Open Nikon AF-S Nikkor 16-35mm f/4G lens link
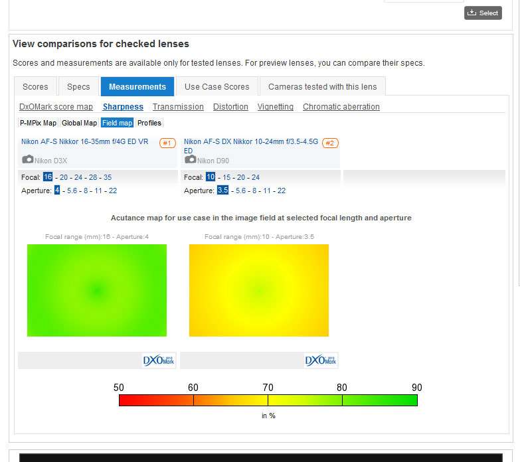520x462 pixels. pos(85,141)
